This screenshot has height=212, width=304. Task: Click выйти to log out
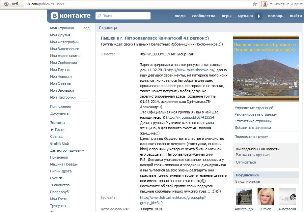[296, 16]
